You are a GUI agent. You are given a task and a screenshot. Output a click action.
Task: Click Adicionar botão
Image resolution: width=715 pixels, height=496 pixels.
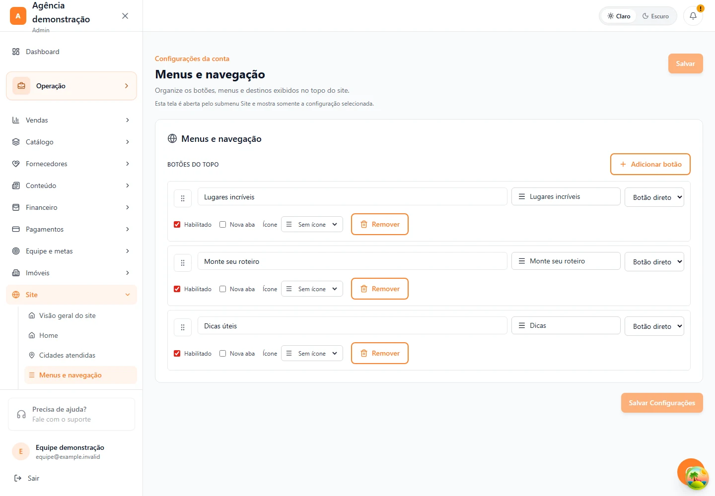click(650, 164)
